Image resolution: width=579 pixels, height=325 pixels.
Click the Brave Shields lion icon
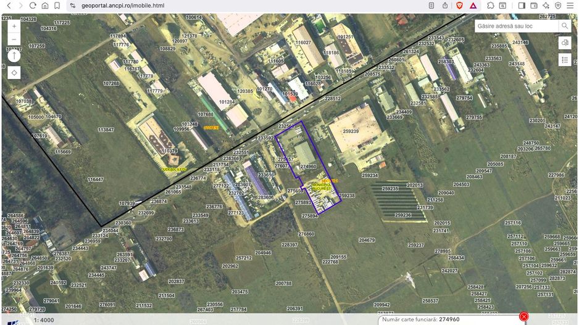(459, 6)
